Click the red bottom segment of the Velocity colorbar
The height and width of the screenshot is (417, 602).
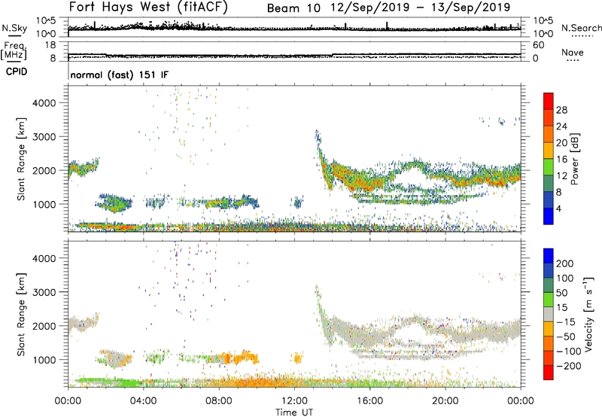coord(549,373)
